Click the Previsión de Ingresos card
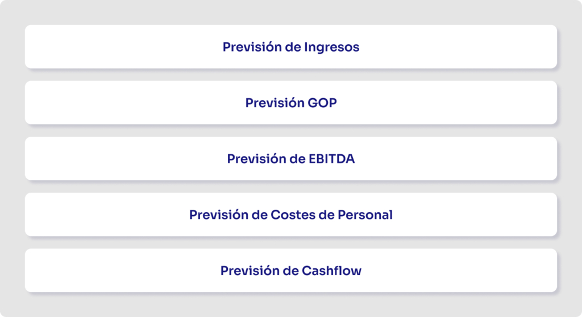The image size is (582, 317). coord(290,47)
